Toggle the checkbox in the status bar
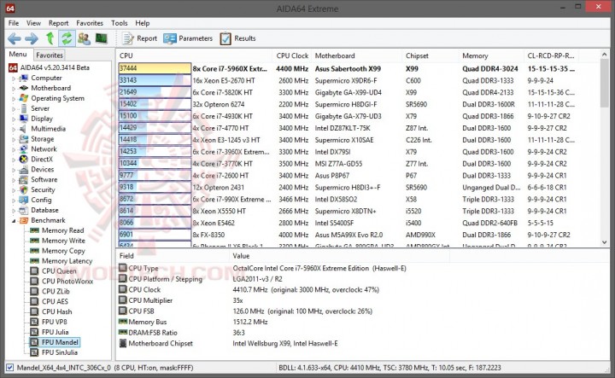The height and width of the screenshot is (378, 615). click(x=9, y=368)
